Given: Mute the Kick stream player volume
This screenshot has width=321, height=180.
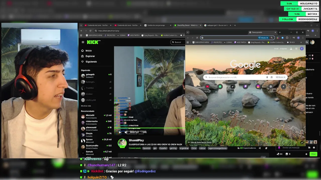Looking at the screenshot, I should click(x=126, y=132).
